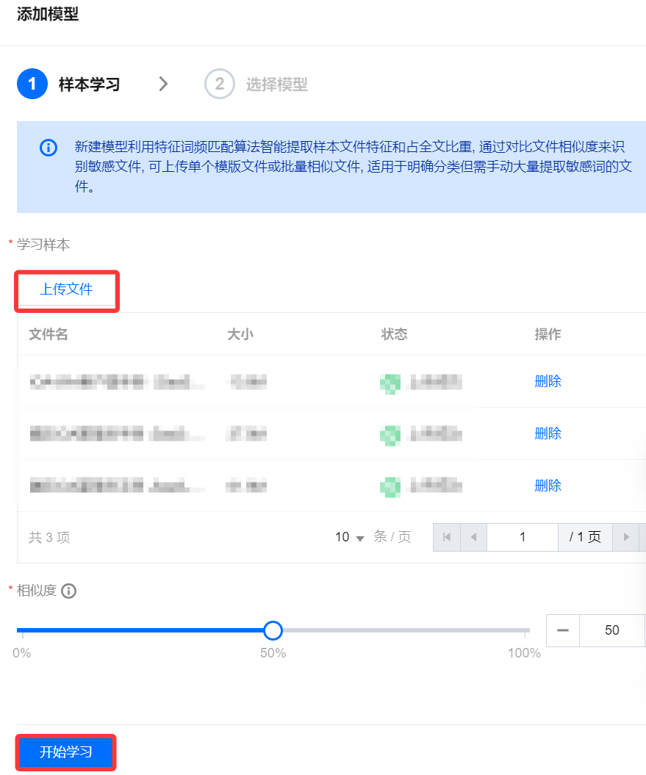This screenshot has width=646, height=775.
Task: Click the / 1 页 total pages text
Action: tap(585, 537)
